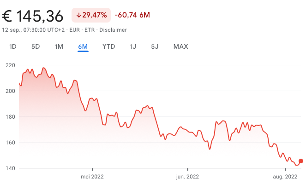Click the mei 2022 axis marker
This screenshot has height=184, width=306.
[x=92, y=177]
